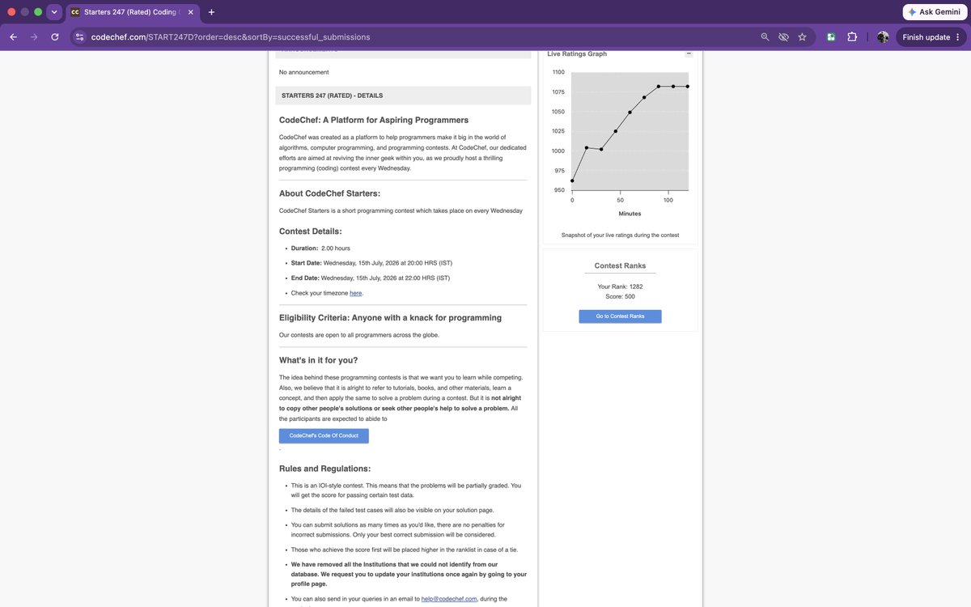Open a new browser tab

click(x=211, y=12)
